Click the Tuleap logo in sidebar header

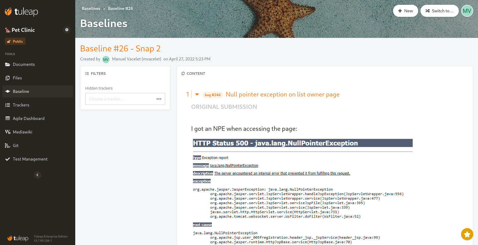click(x=22, y=12)
